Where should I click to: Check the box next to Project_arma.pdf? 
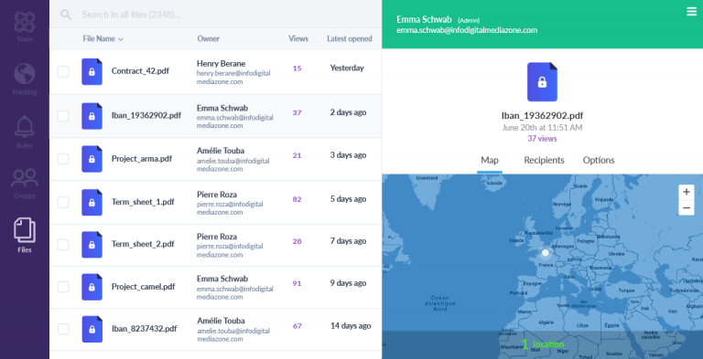[x=63, y=159]
